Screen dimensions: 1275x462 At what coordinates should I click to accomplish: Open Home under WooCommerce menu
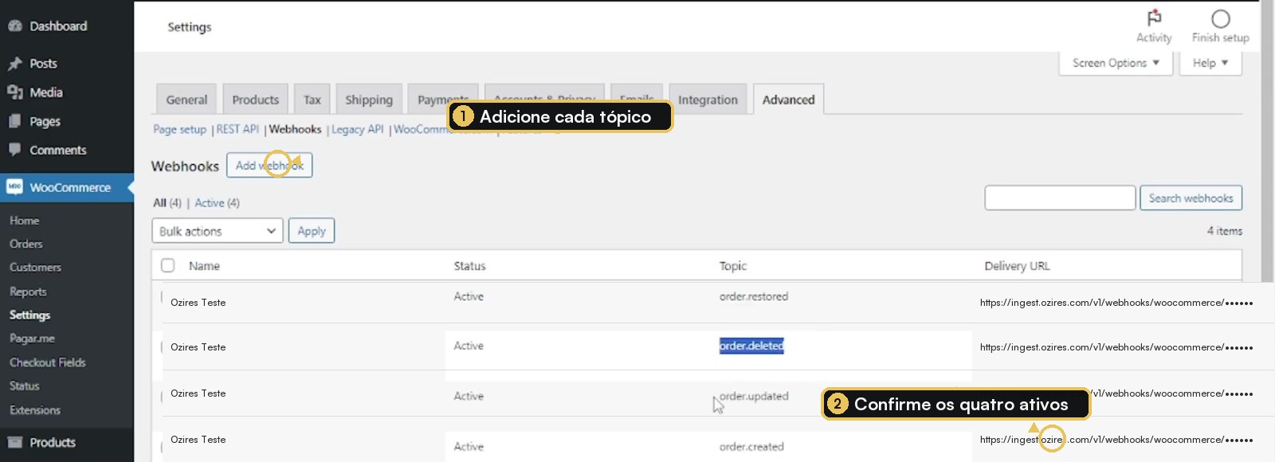click(x=25, y=221)
